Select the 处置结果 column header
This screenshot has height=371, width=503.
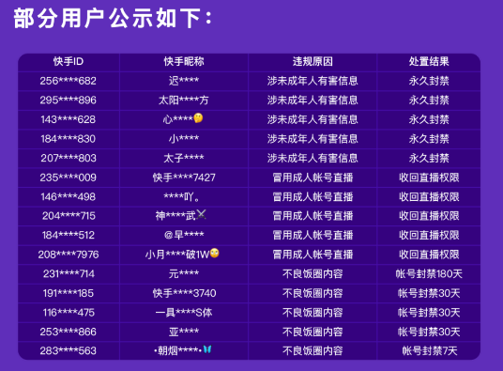pyautogui.click(x=429, y=61)
